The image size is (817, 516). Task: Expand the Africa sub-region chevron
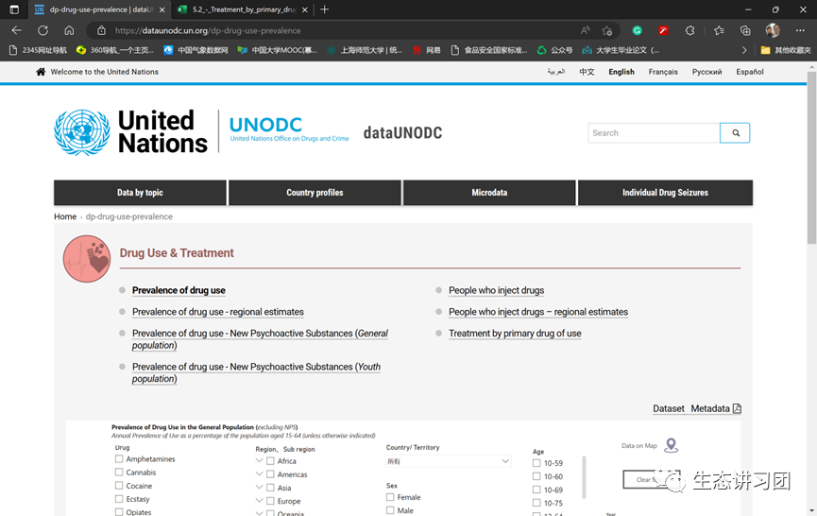pos(259,461)
